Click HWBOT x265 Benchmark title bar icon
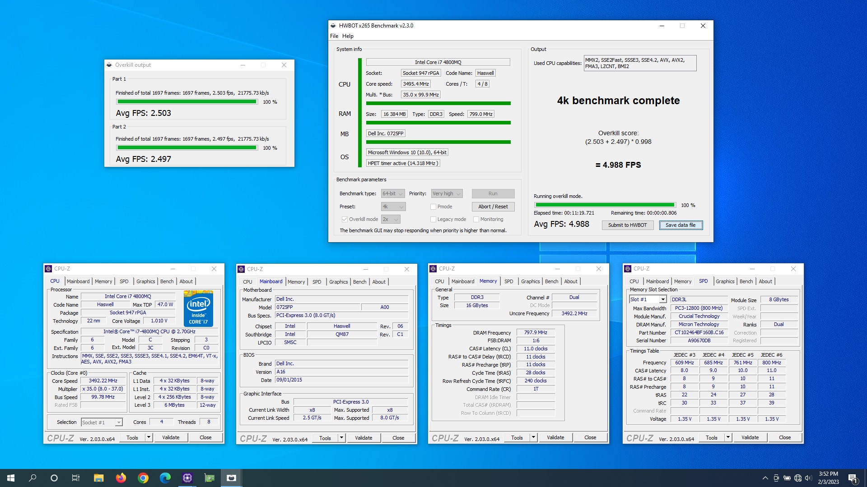Image resolution: width=867 pixels, height=487 pixels. [x=333, y=26]
